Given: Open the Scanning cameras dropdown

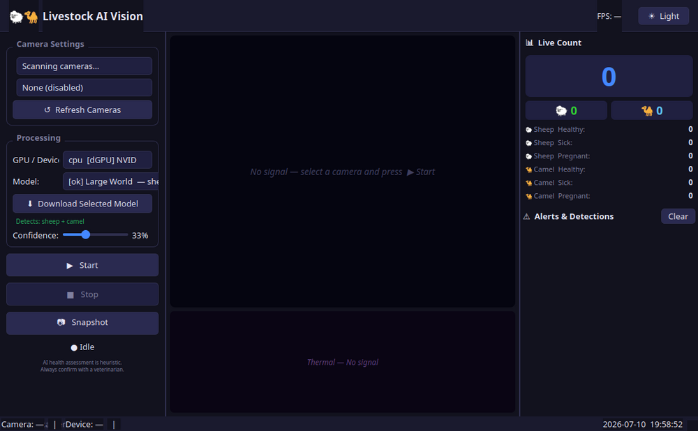Looking at the screenshot, I should 84,66.
